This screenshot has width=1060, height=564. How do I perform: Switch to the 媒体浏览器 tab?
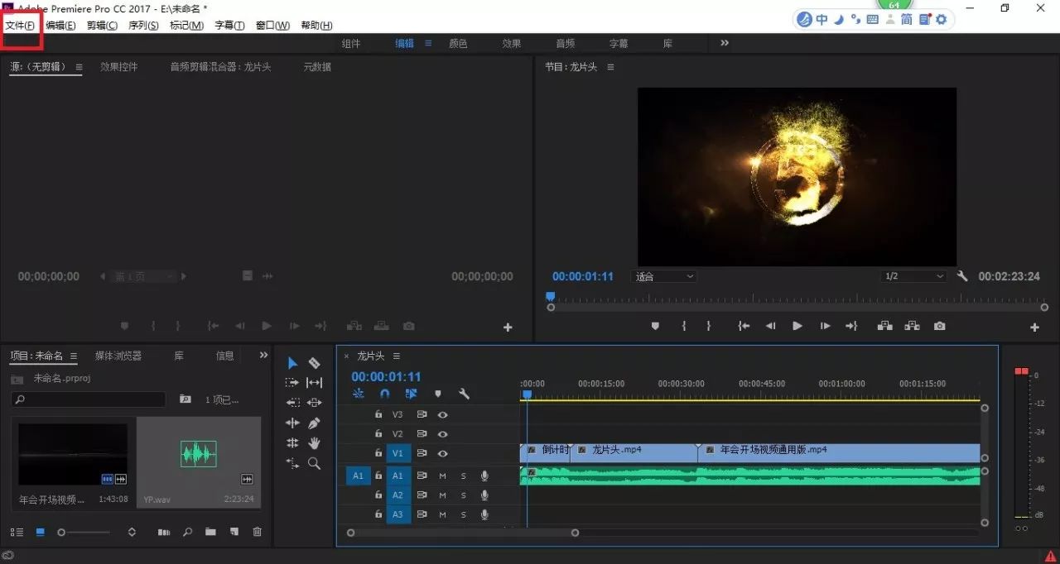coord(118,356)
